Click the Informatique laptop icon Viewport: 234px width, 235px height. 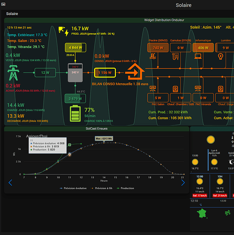pos(198,56)
